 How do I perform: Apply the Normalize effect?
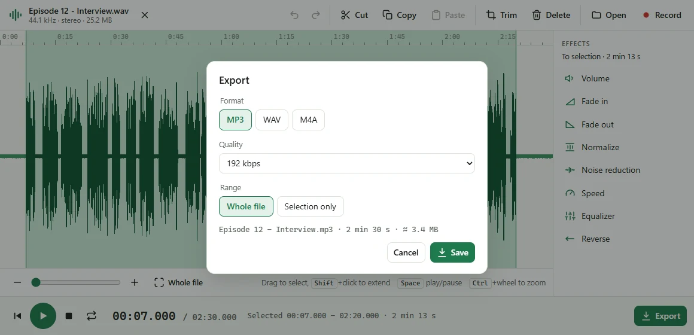pyautogui.click(x=623, y=147)
